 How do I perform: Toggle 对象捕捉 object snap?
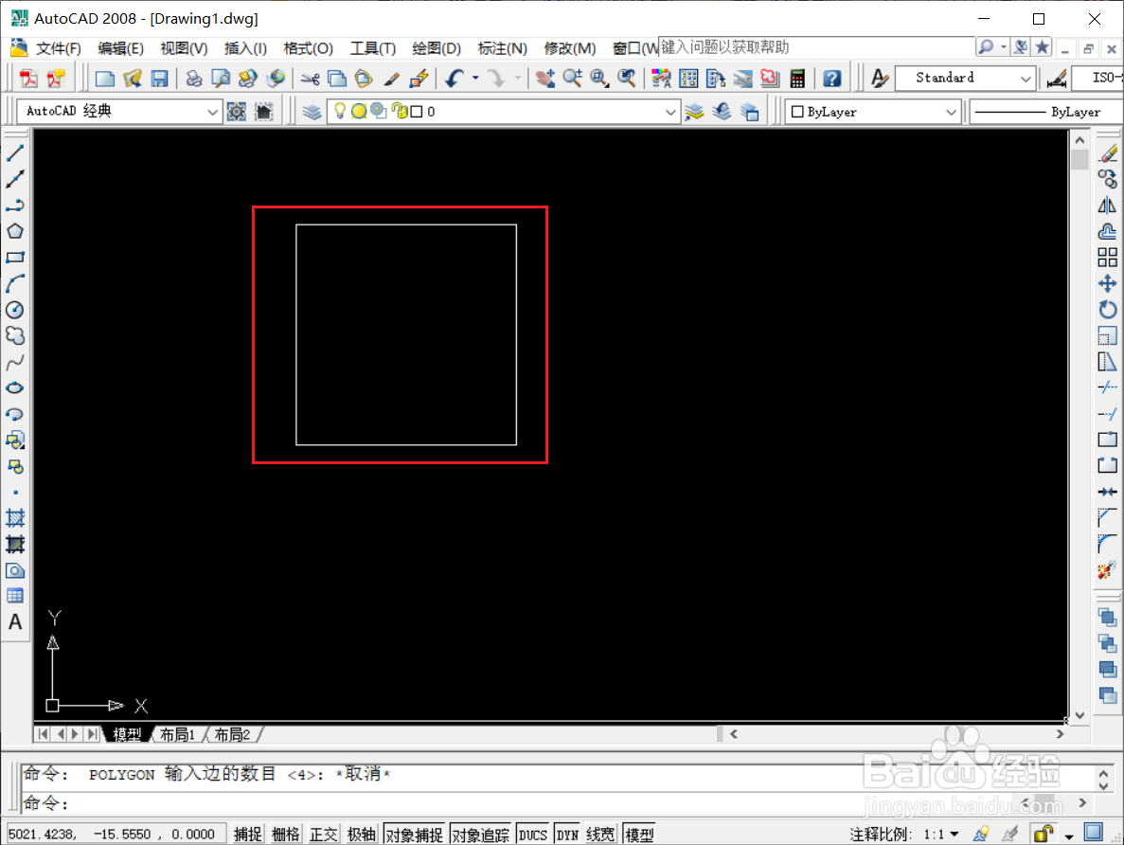click(x=415, y=835)
